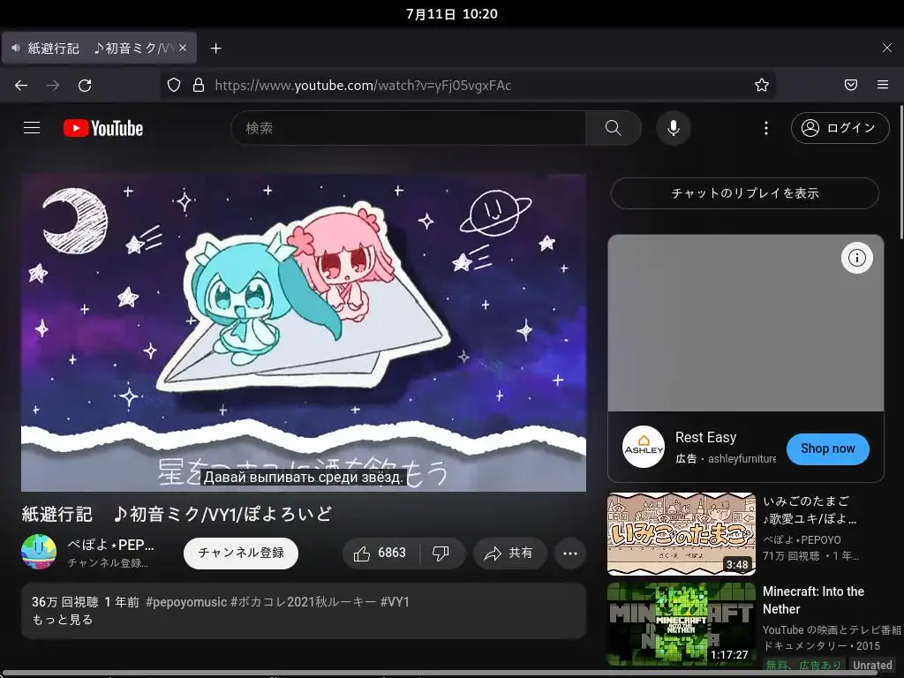The width and height of the screenshot is (904, 678).
Task: Expand description with もっと見る
Action: pyautogui.click(x=63, y=620)
